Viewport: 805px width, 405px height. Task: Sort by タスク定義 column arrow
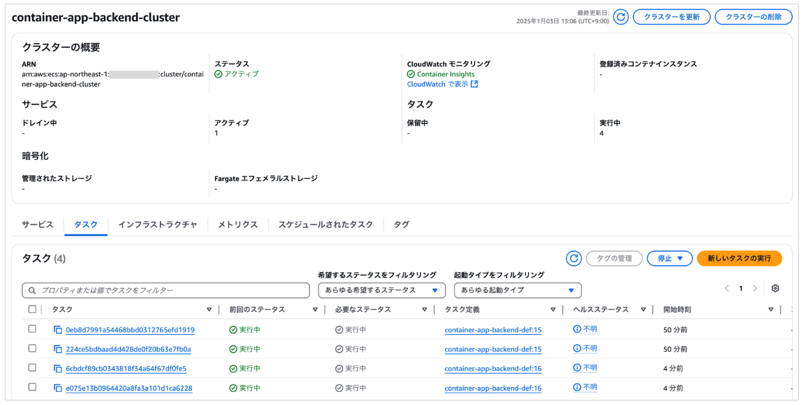point(553,310)
